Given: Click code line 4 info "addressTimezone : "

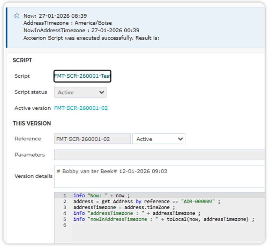Looking at the screenshot, I should [137, 213].
